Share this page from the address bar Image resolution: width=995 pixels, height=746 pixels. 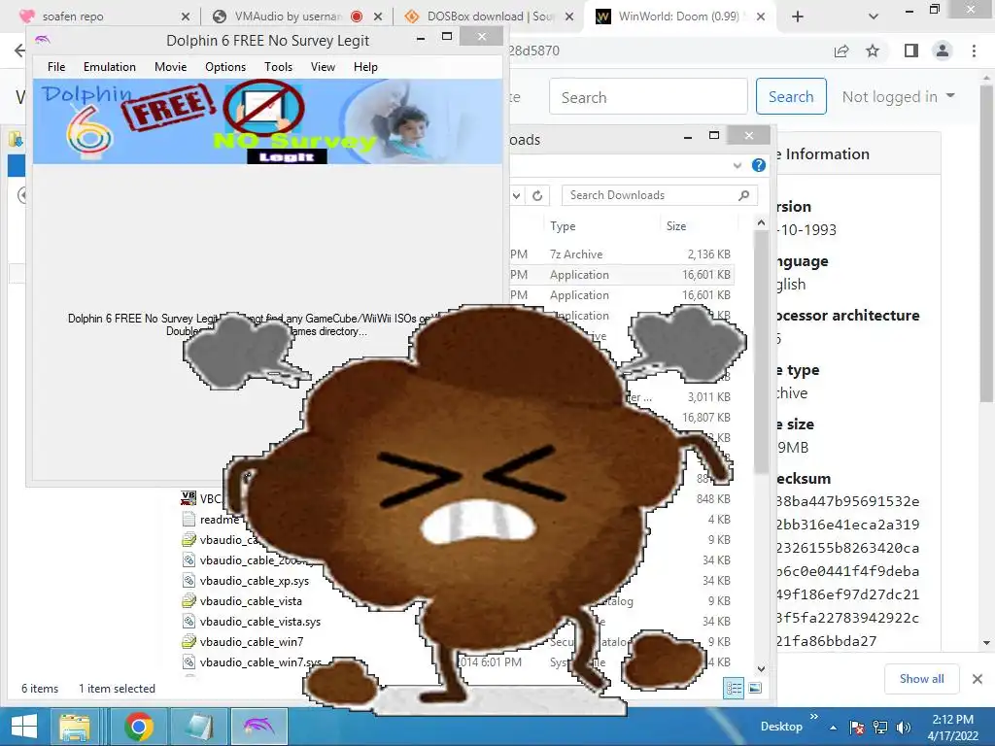(841, 51)
